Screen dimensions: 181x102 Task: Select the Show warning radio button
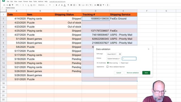tap(108, 63)
